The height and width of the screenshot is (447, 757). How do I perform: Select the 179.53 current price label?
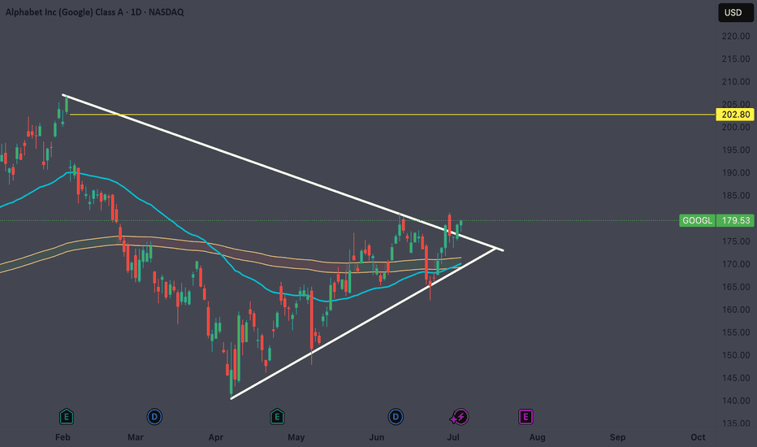(x=735, y=220)
